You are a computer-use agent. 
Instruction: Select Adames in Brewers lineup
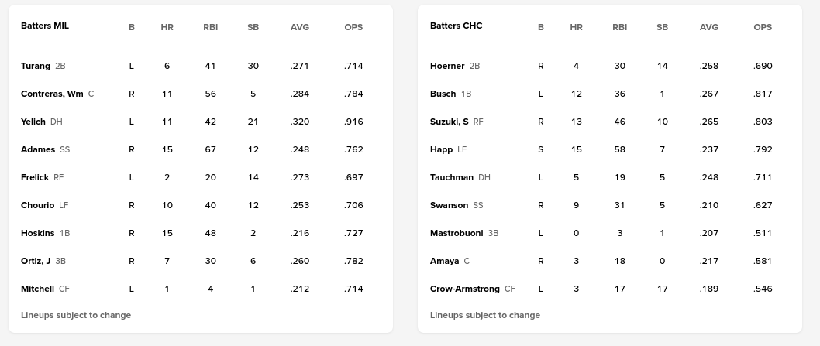pyautogui.click(x=38, y=149)
